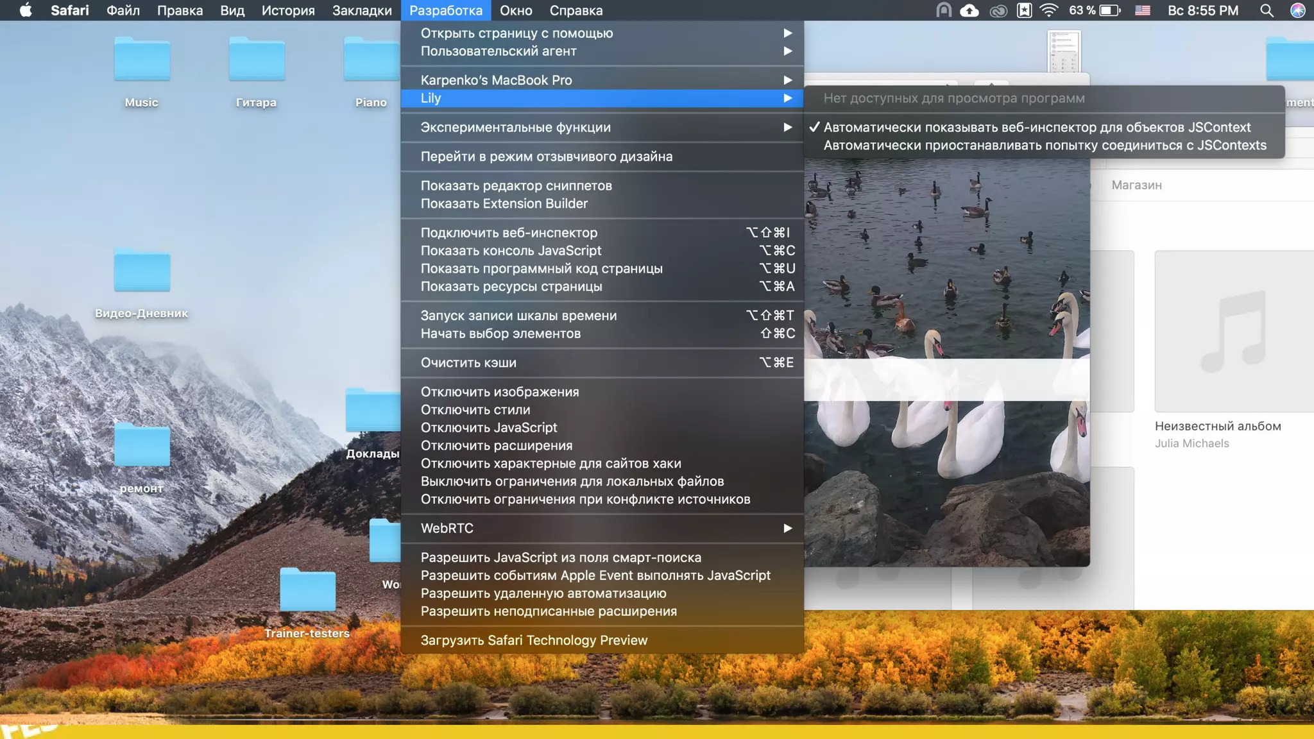Open the US flag input source menu
The height and width of the screenshot is (739, 1314).
[x=1143, y=10]
